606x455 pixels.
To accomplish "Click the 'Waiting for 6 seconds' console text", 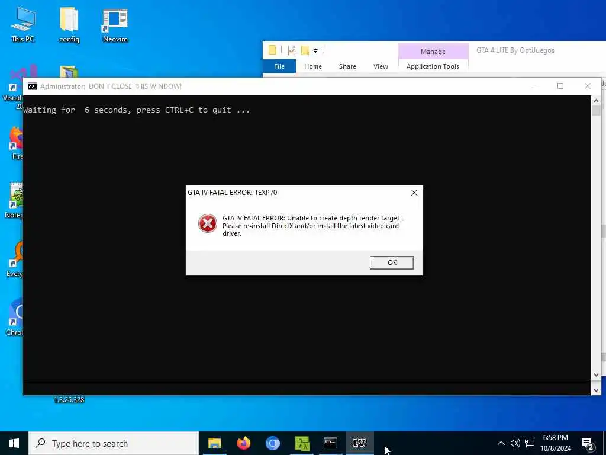I will (x=137, y=110).
